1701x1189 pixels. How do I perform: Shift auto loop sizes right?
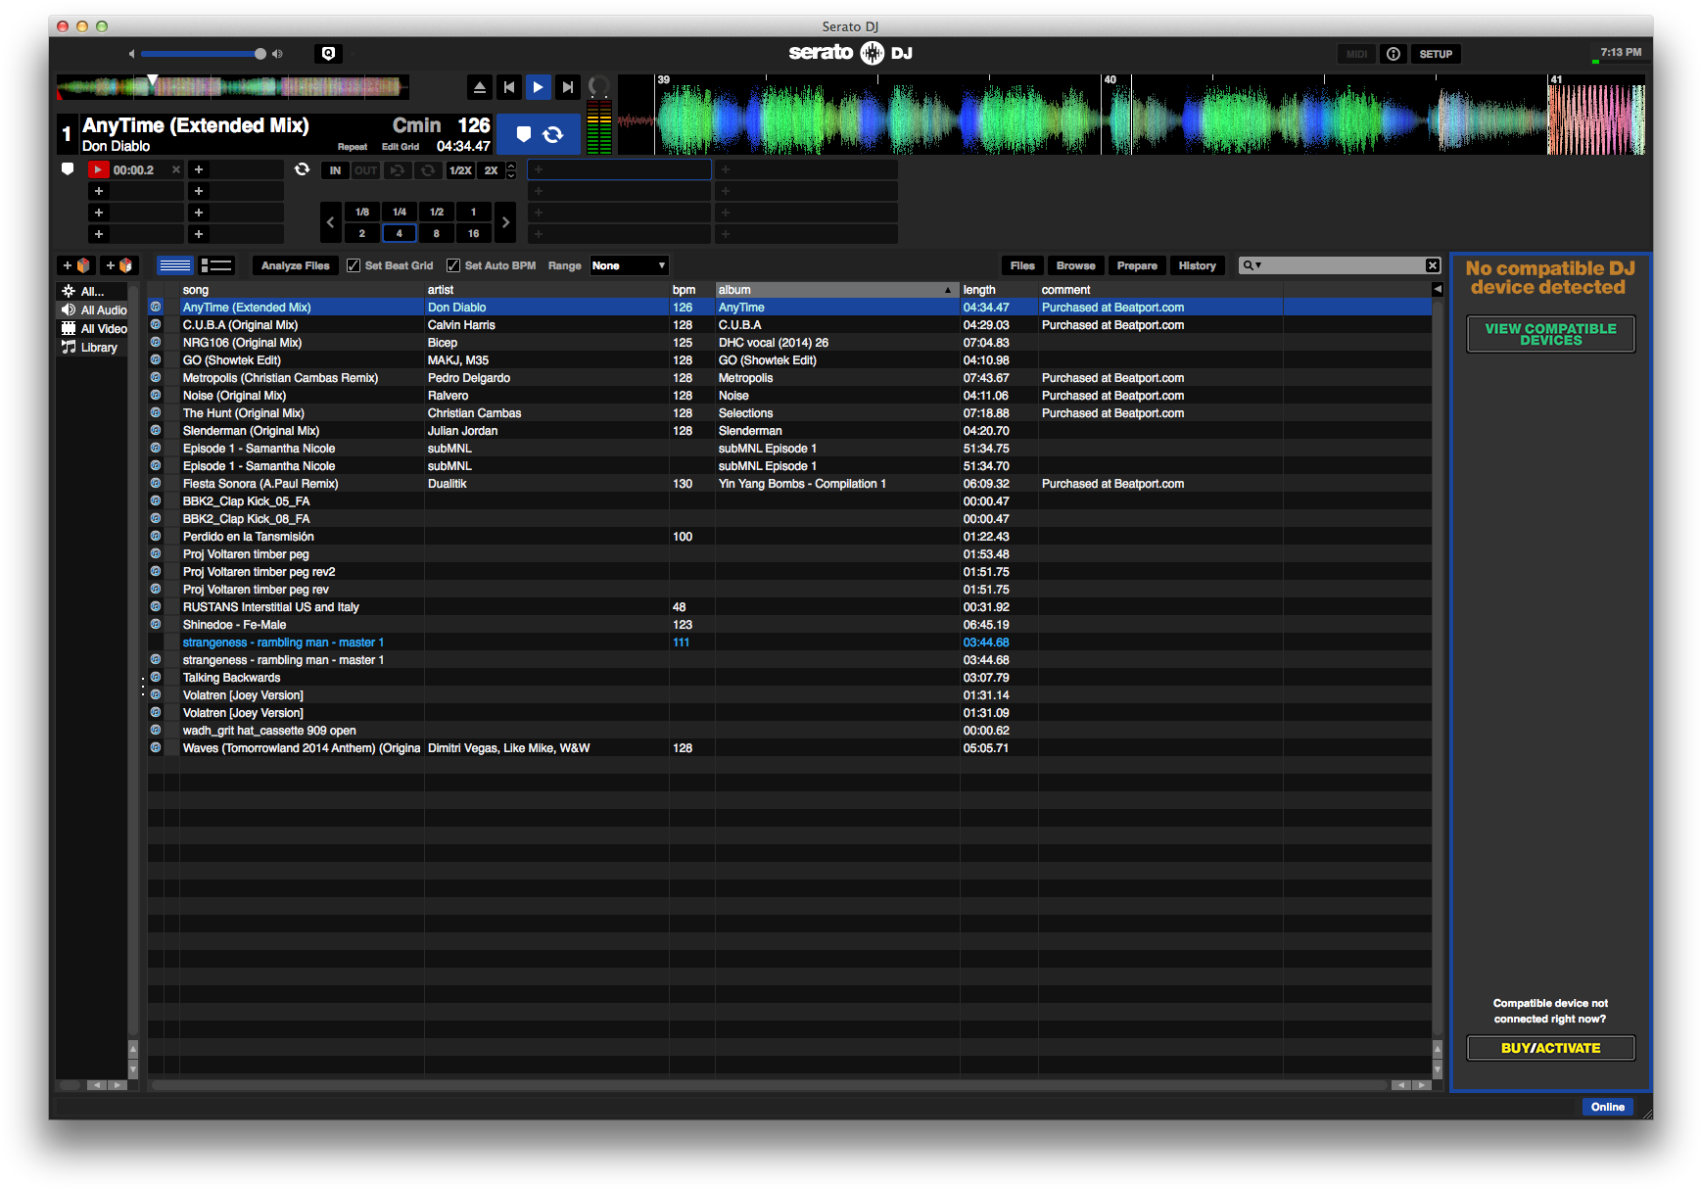point(505,222)
